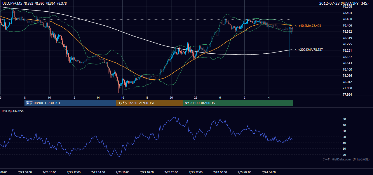Click the 78.012 price axis label
Screen dimensions: 373x175
click(x=347, y=82)
